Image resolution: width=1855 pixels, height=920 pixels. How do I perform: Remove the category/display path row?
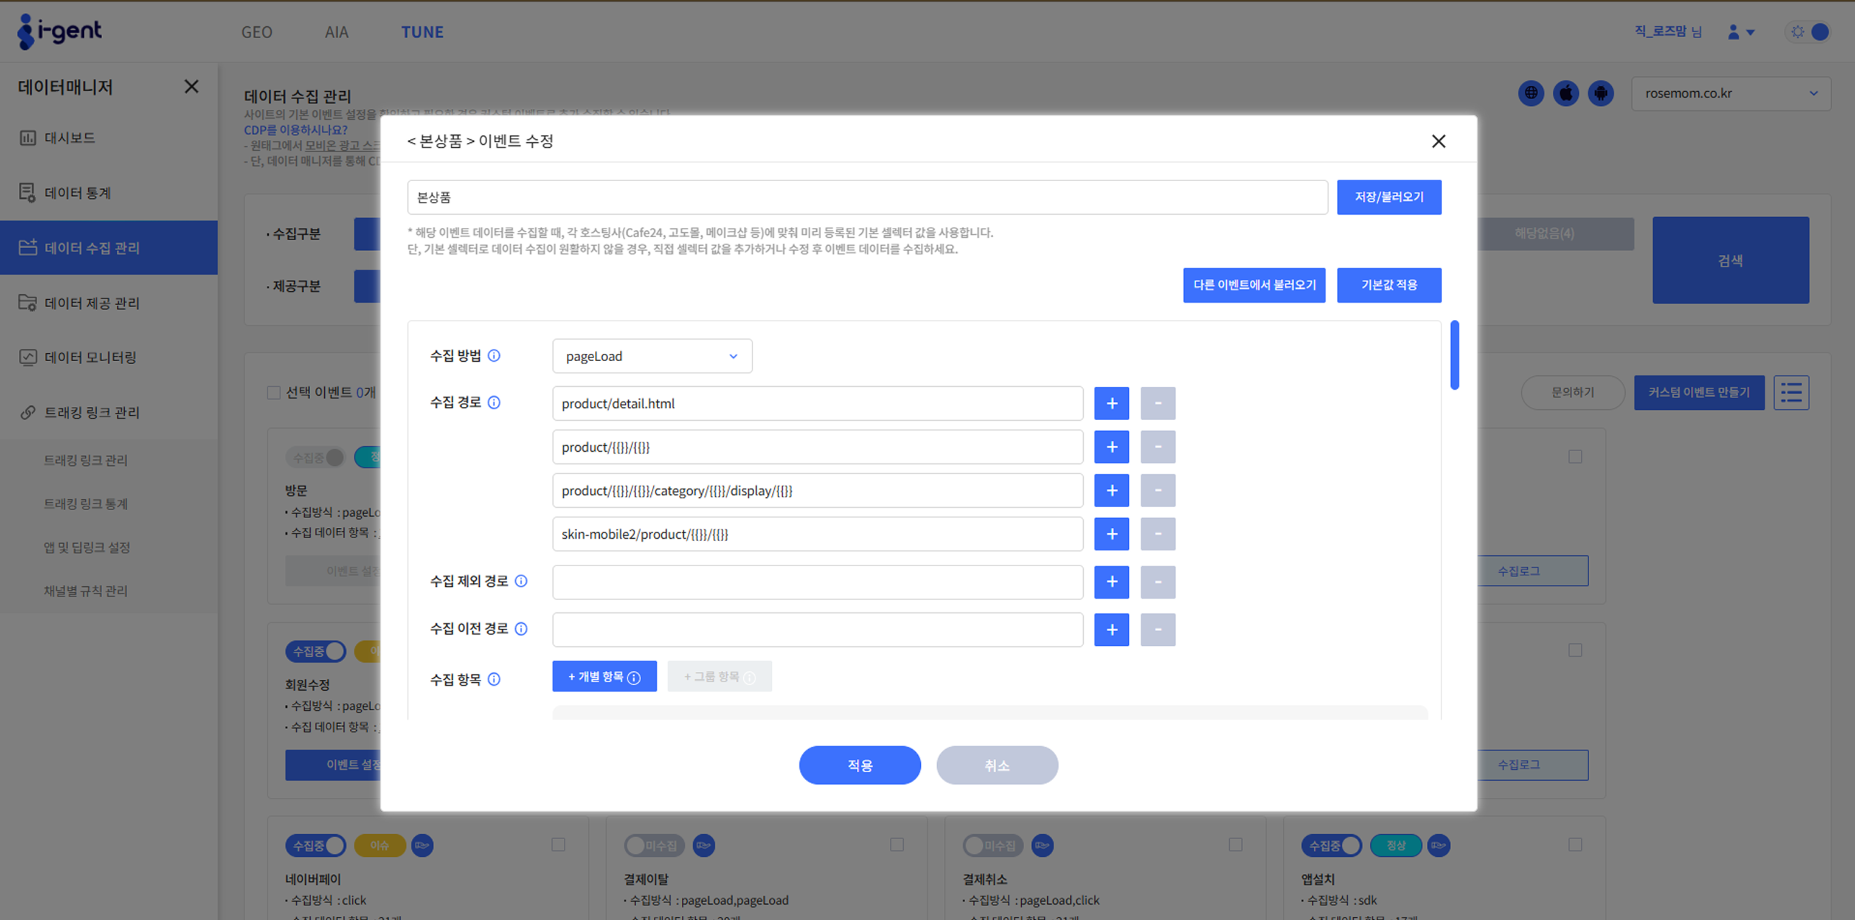click(x=1157, y=491)
